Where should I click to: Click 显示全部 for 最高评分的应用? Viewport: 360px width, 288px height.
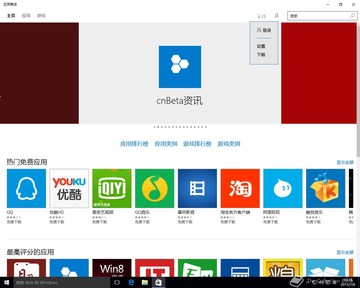[345, 252]
